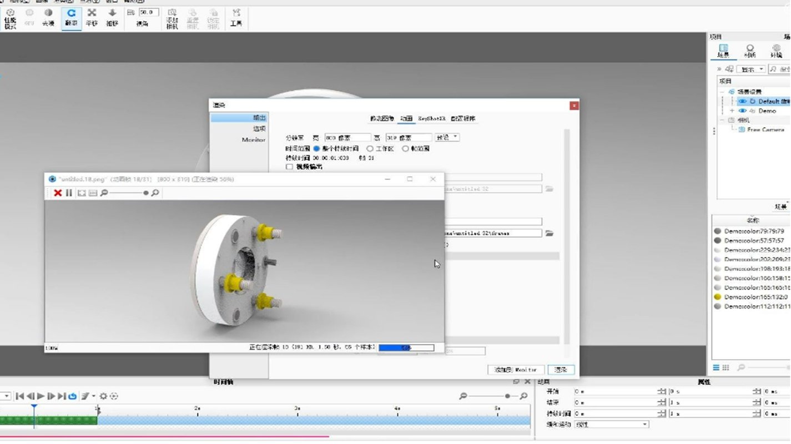Jump to timeline start

(x=19, y=396)
